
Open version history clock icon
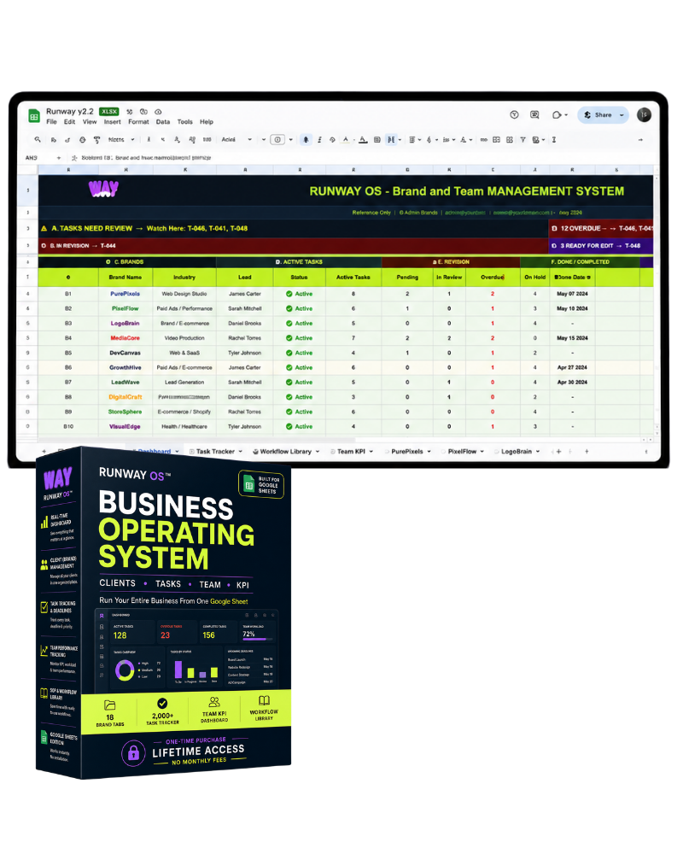(x=514, y=115)
